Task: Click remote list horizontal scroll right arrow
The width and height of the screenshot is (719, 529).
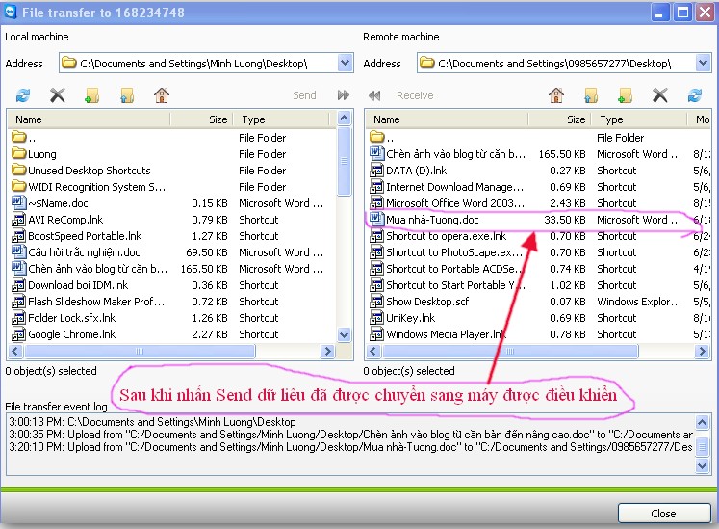Action: pyautogui.click(x=702, y=352)
